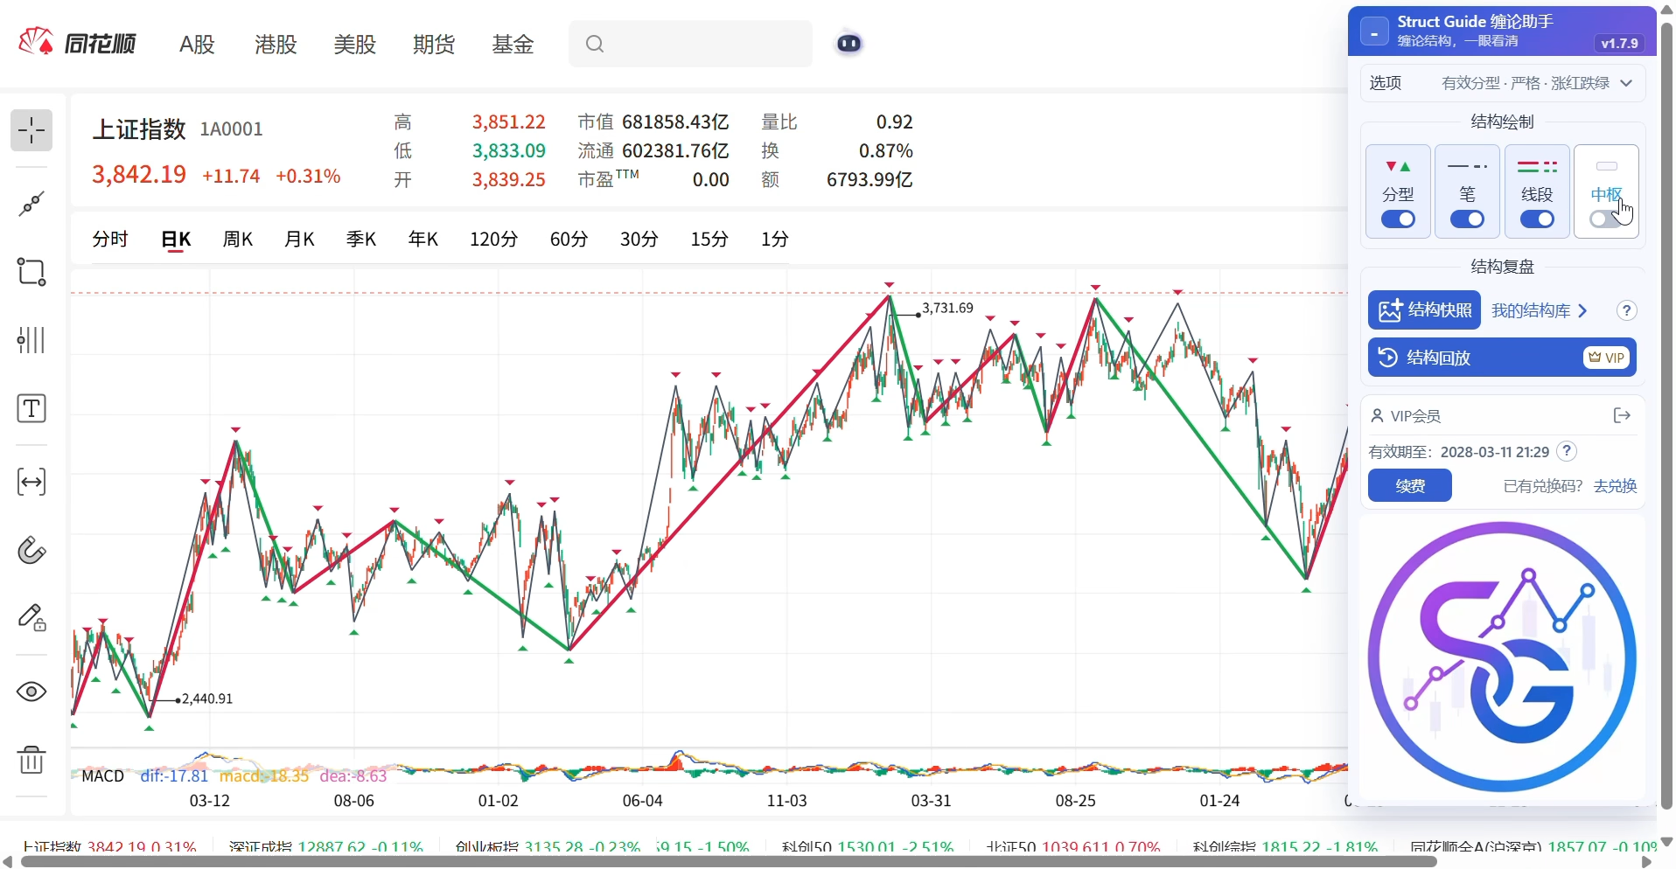Screen dimensions: 1676x869
Task: Select the text annotation tool
Action: click(x=31, y=408)
